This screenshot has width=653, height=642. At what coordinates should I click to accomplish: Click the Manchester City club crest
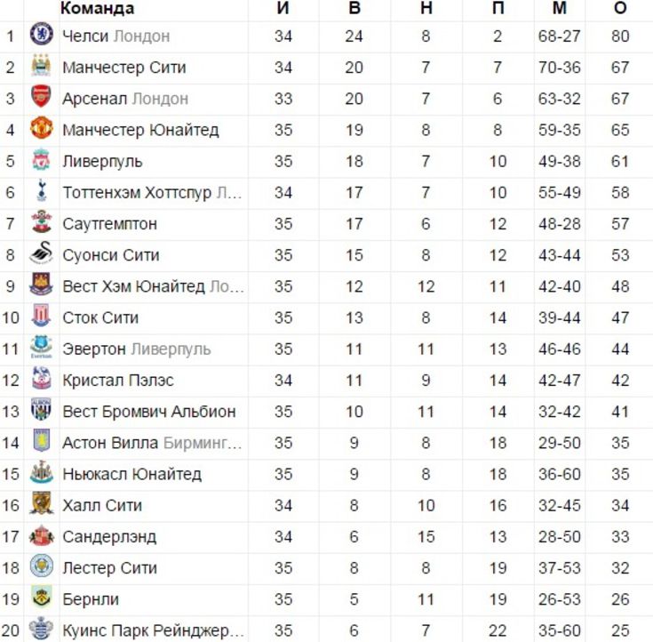pos(41,66)
